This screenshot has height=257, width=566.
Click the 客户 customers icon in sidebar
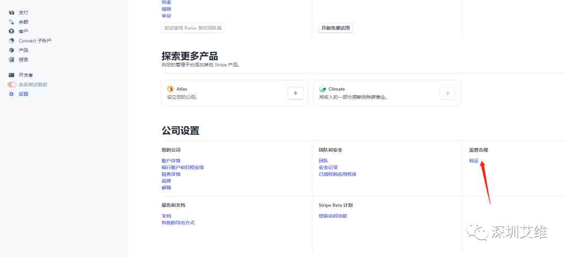[12, 31]
